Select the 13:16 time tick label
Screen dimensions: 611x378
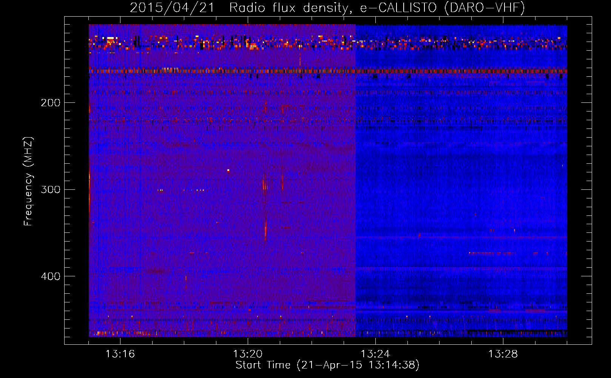tap(120, 354)
